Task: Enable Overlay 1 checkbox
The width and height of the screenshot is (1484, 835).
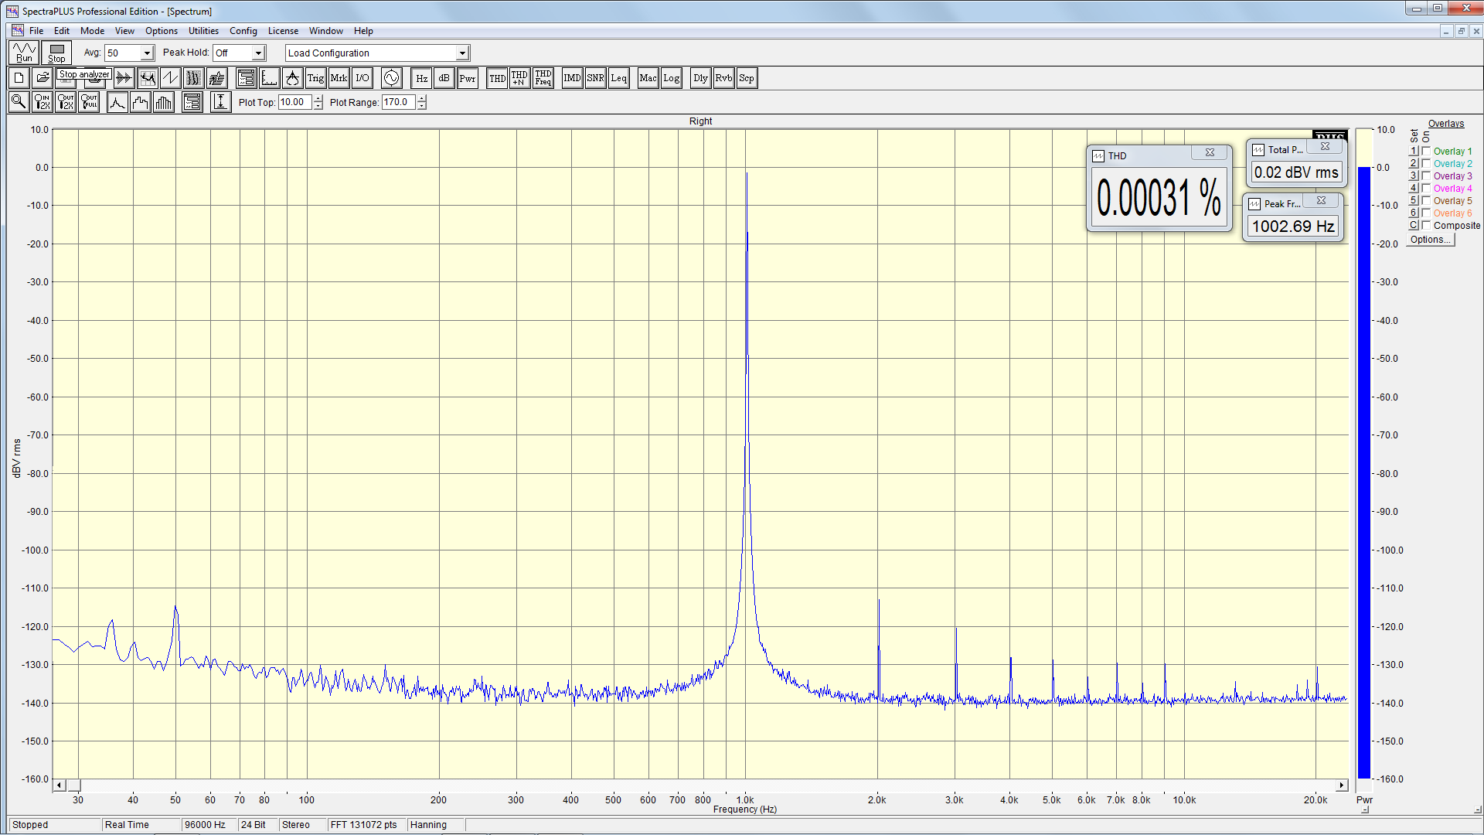Action: pos(1426,151)
